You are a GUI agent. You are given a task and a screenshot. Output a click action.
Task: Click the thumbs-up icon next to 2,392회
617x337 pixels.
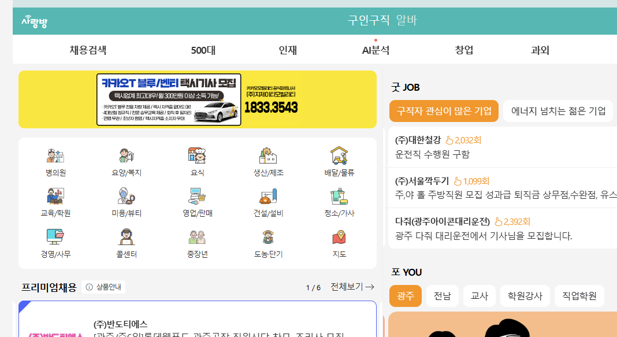[x=498, y=221]
